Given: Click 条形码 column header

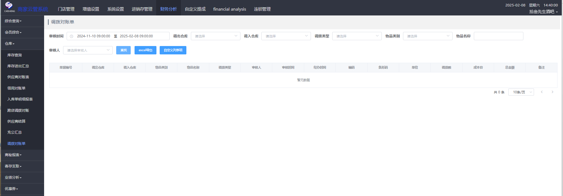Looking at the screenshot, I should coord(383,68).
